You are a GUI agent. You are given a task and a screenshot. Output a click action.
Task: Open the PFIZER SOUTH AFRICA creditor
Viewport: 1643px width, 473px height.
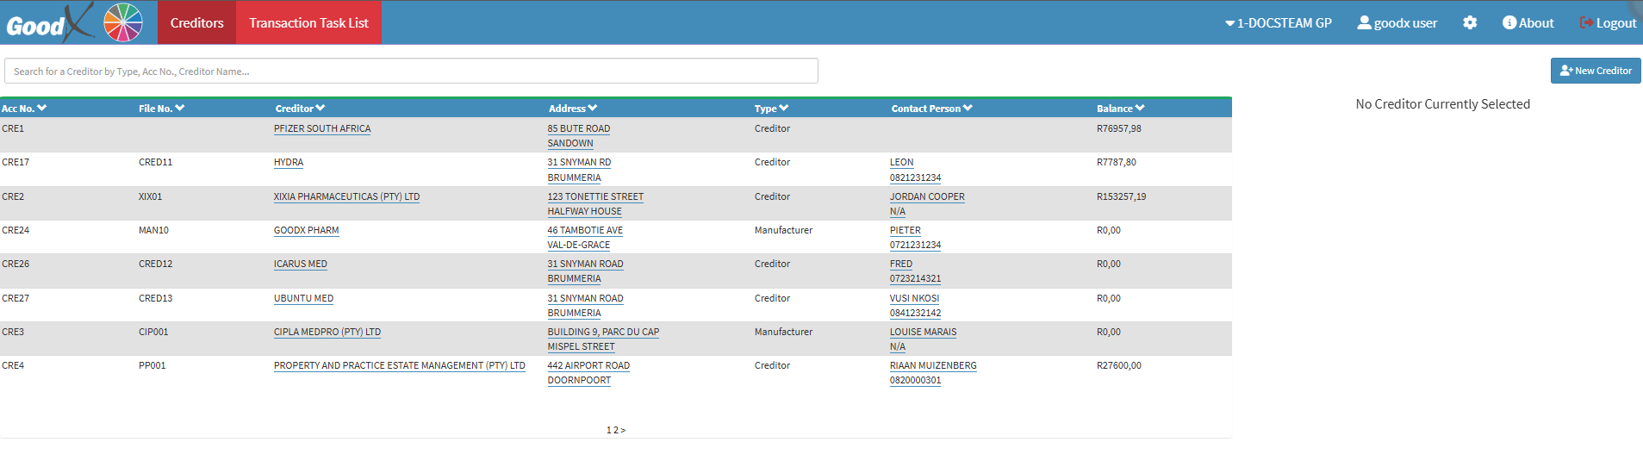coord(322,129)
